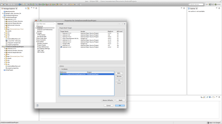Screen dimensions: 222x124
Task: Click the Back navigation arrow in toolbar
Action: (x=73, y=4)
